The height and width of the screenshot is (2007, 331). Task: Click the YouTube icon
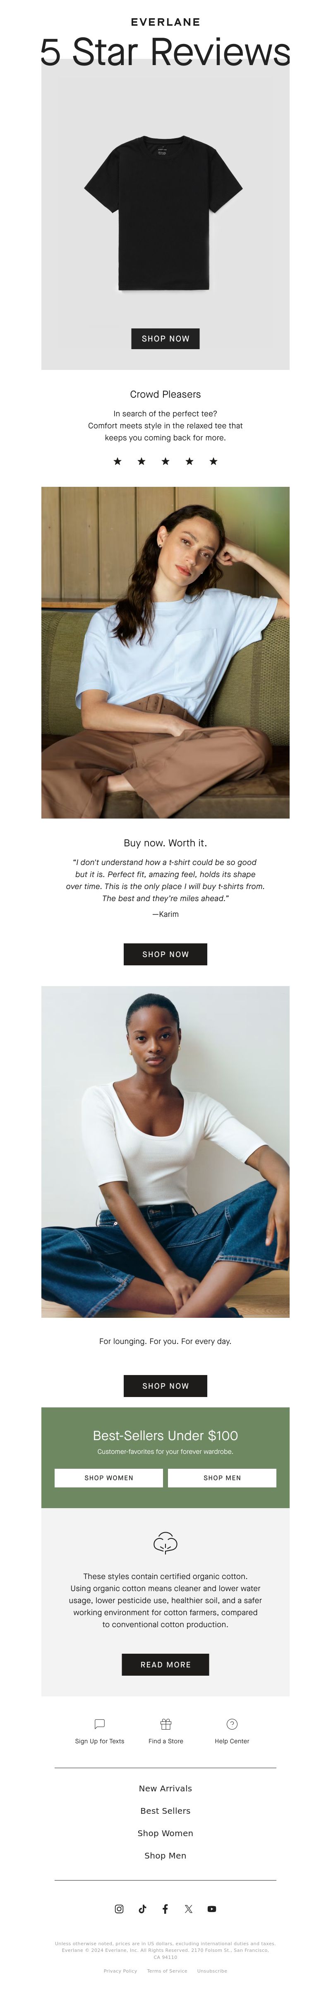click(211, 1908)
